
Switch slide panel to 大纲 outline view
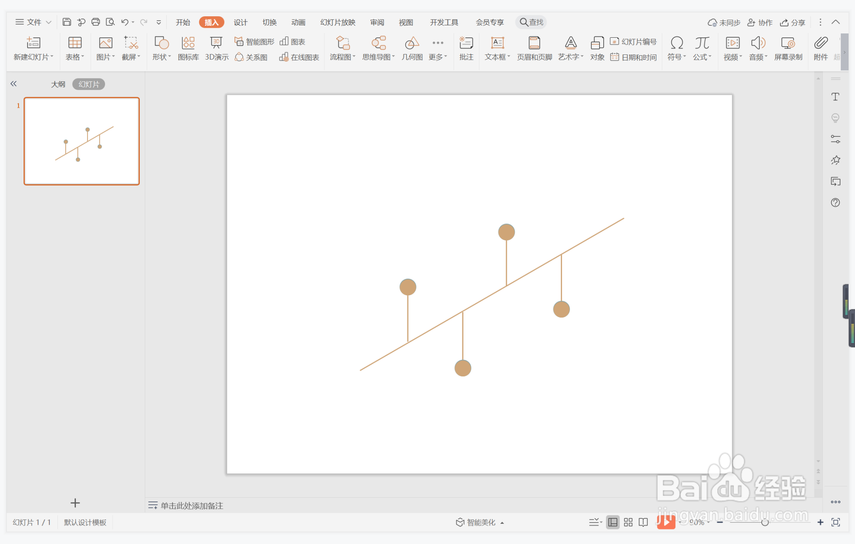[x=58, y=84]
